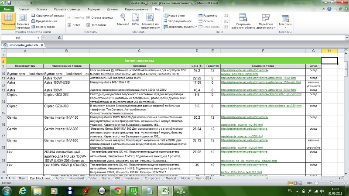Viewport: 349px width, 196px height.
Task: Expand the formula bar
Action: tap(346, 38)
